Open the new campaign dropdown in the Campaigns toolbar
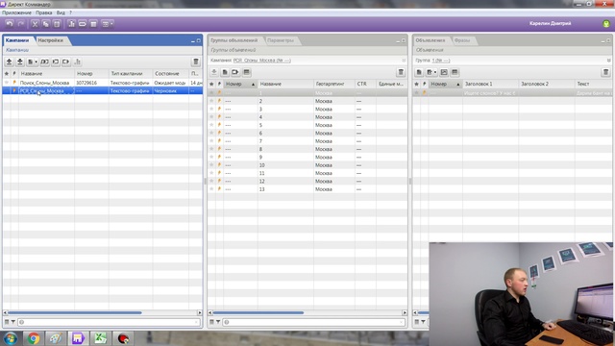The image size is (615, 346). pos(32,62)
